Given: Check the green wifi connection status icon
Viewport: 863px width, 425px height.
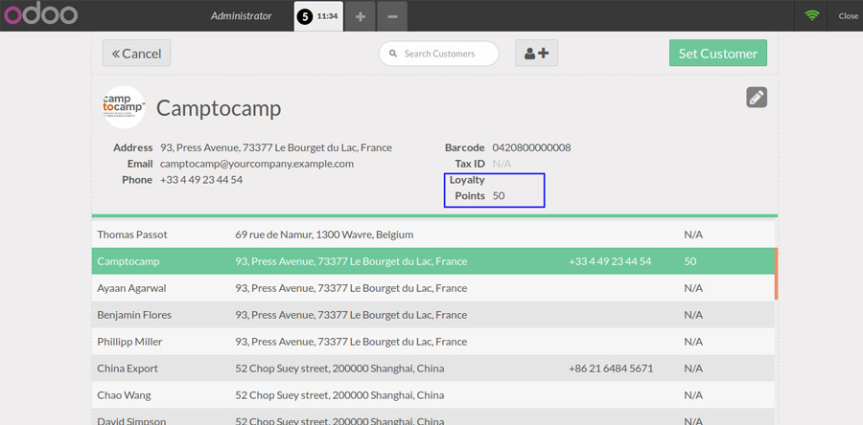Looking at the screenshot, I should coord(812,16).
